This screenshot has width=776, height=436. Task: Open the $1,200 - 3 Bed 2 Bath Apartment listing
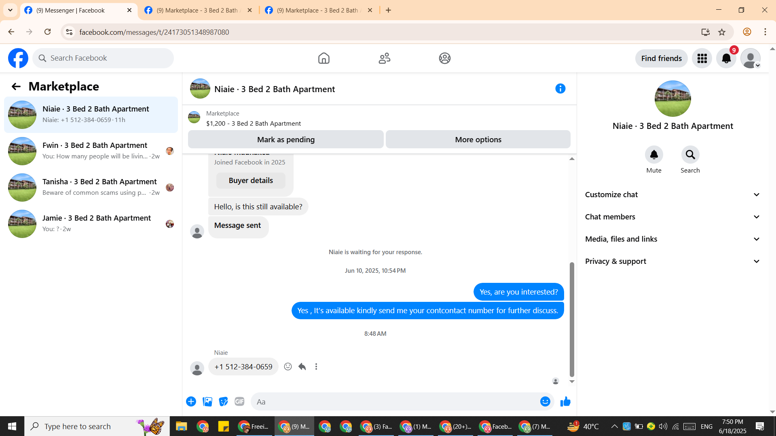pos(253,123)
